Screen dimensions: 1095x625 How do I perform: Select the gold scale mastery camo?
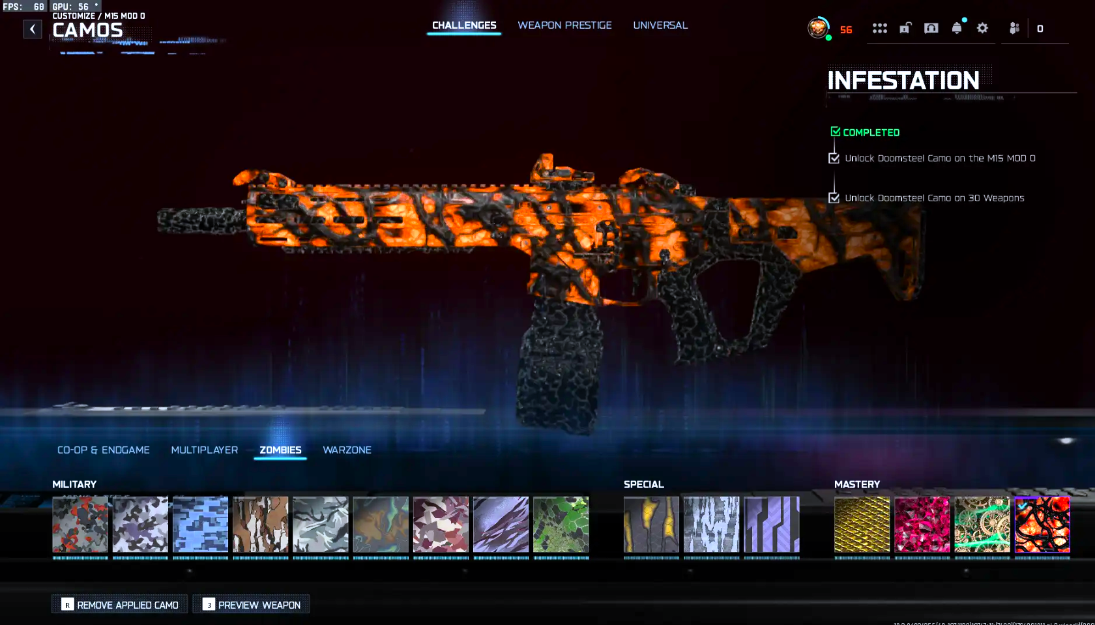862,525
